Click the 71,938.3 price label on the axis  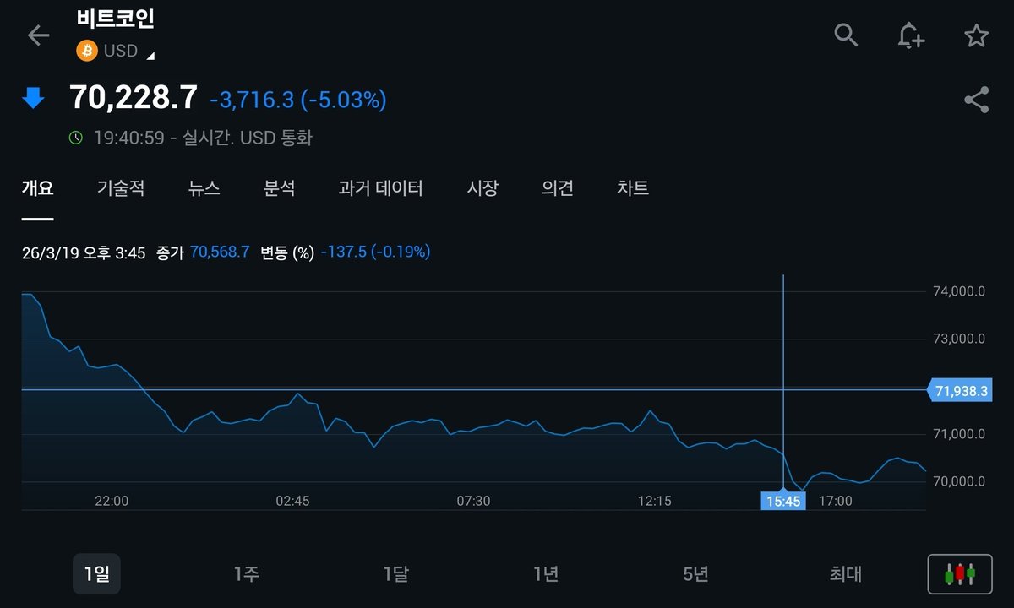960,390
